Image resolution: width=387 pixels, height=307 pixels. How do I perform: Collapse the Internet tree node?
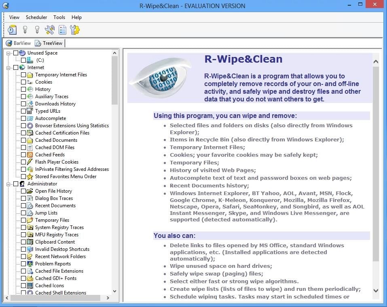click(x=8, y=67)
